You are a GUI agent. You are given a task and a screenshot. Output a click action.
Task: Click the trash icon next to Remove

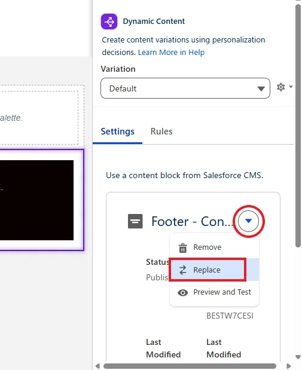tap(183, 248)
